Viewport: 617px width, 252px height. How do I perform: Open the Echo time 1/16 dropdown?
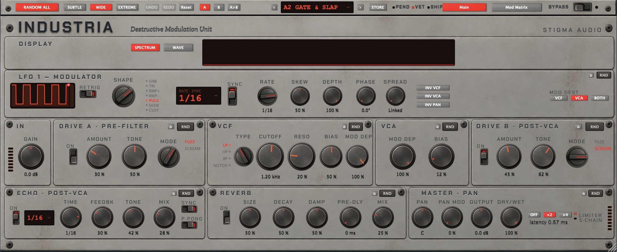pyautogui.click(x=39, y=218)
